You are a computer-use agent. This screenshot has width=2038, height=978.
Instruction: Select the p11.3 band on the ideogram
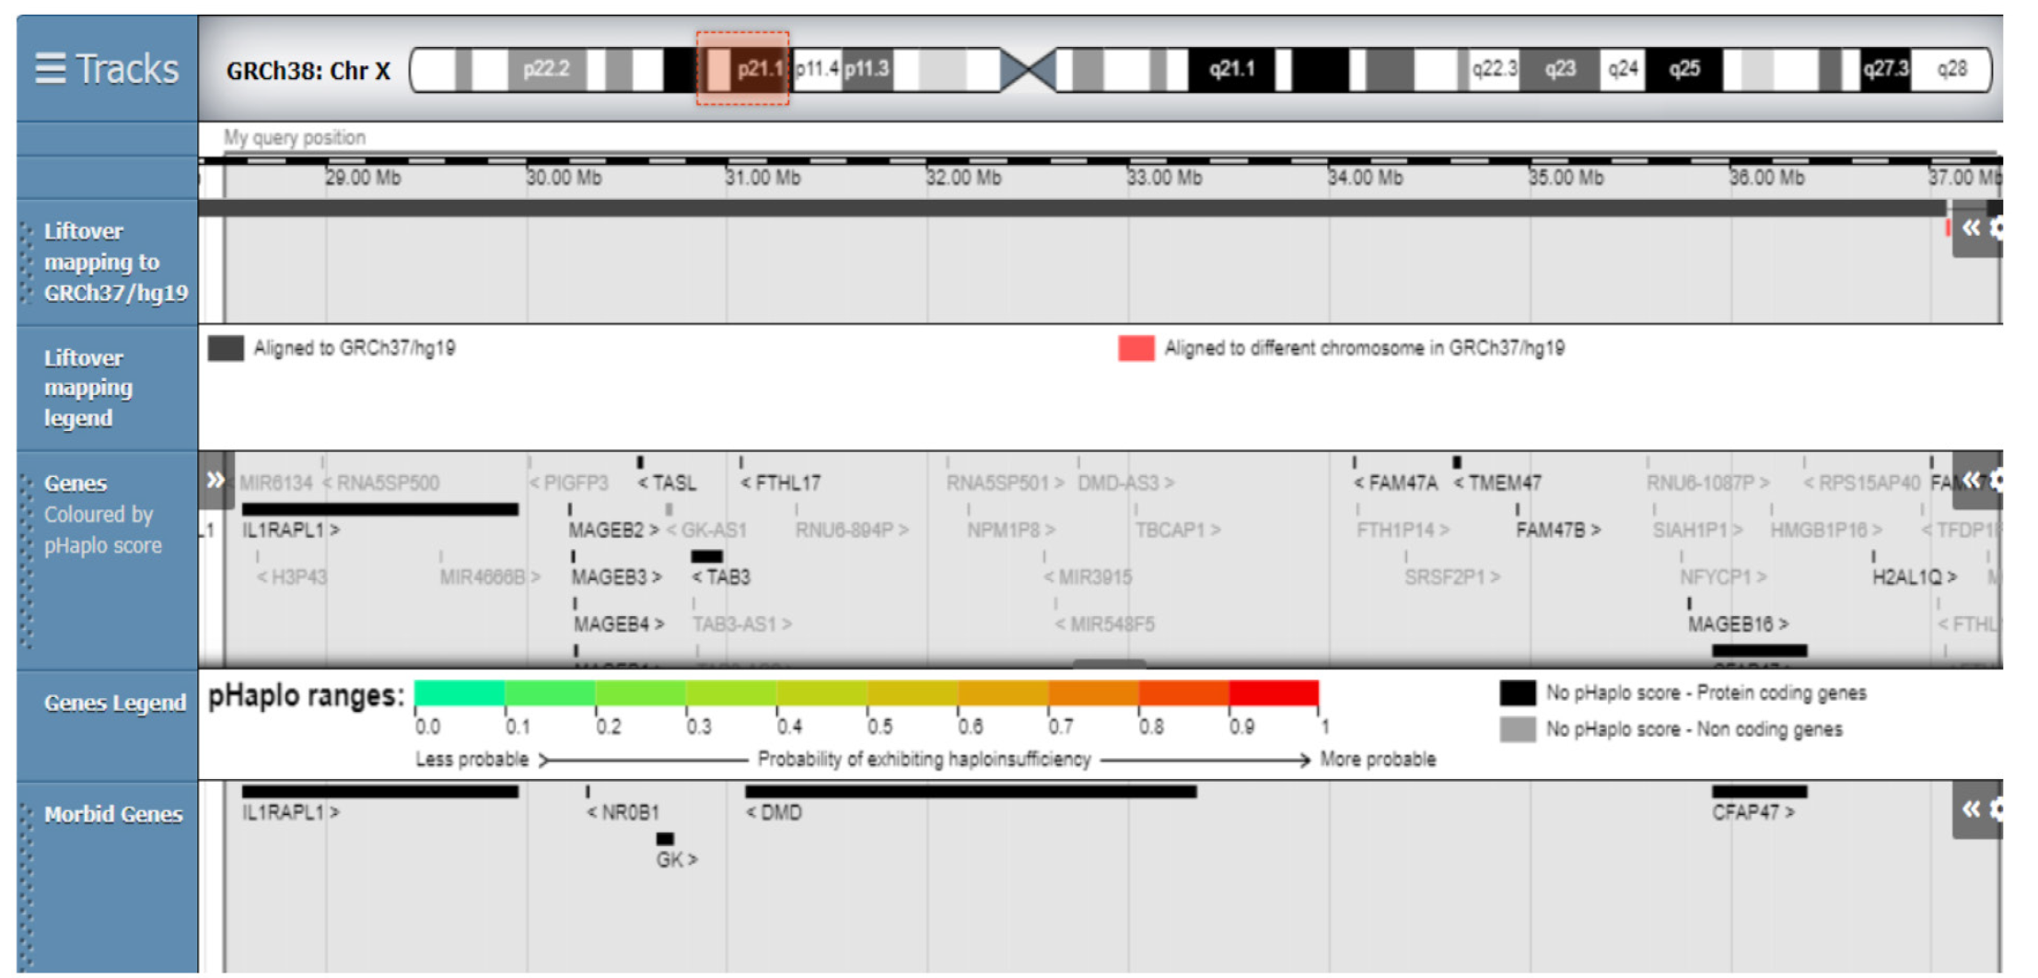[867, 69]
